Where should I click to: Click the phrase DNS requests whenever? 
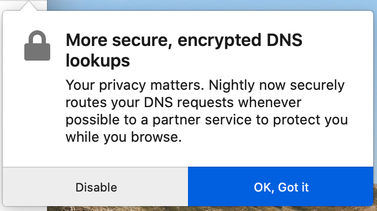223,103
